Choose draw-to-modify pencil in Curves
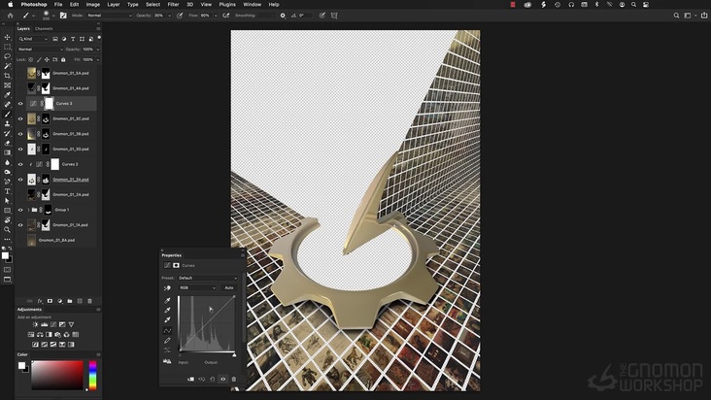This screenshot has width=711, height=400. pyautogui.click(x=167, y=340)
